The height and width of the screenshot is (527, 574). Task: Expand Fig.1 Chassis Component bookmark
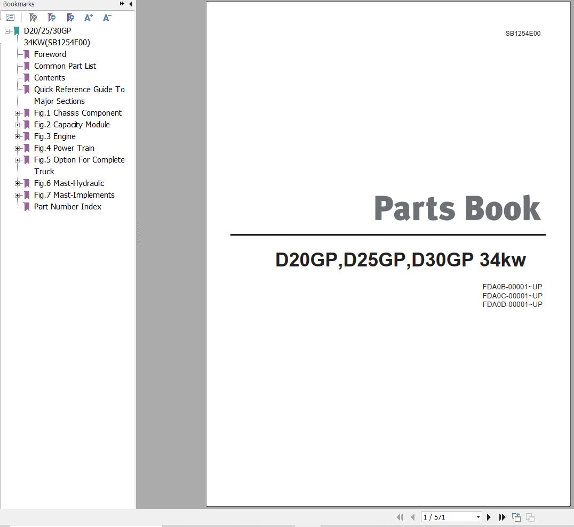coord(17,113)
